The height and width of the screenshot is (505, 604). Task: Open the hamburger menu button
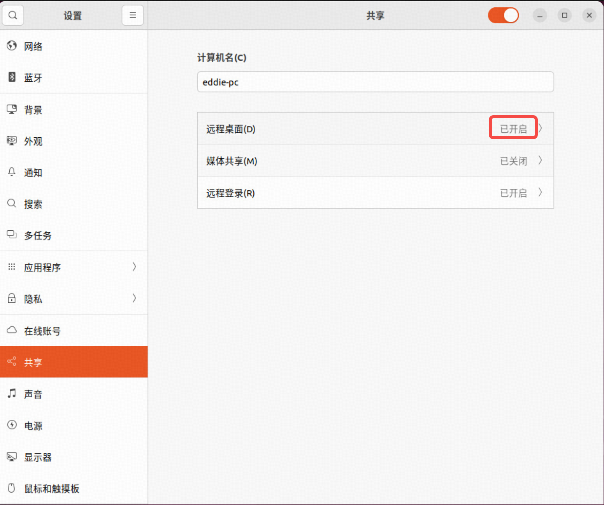click(x=132, y=15)
